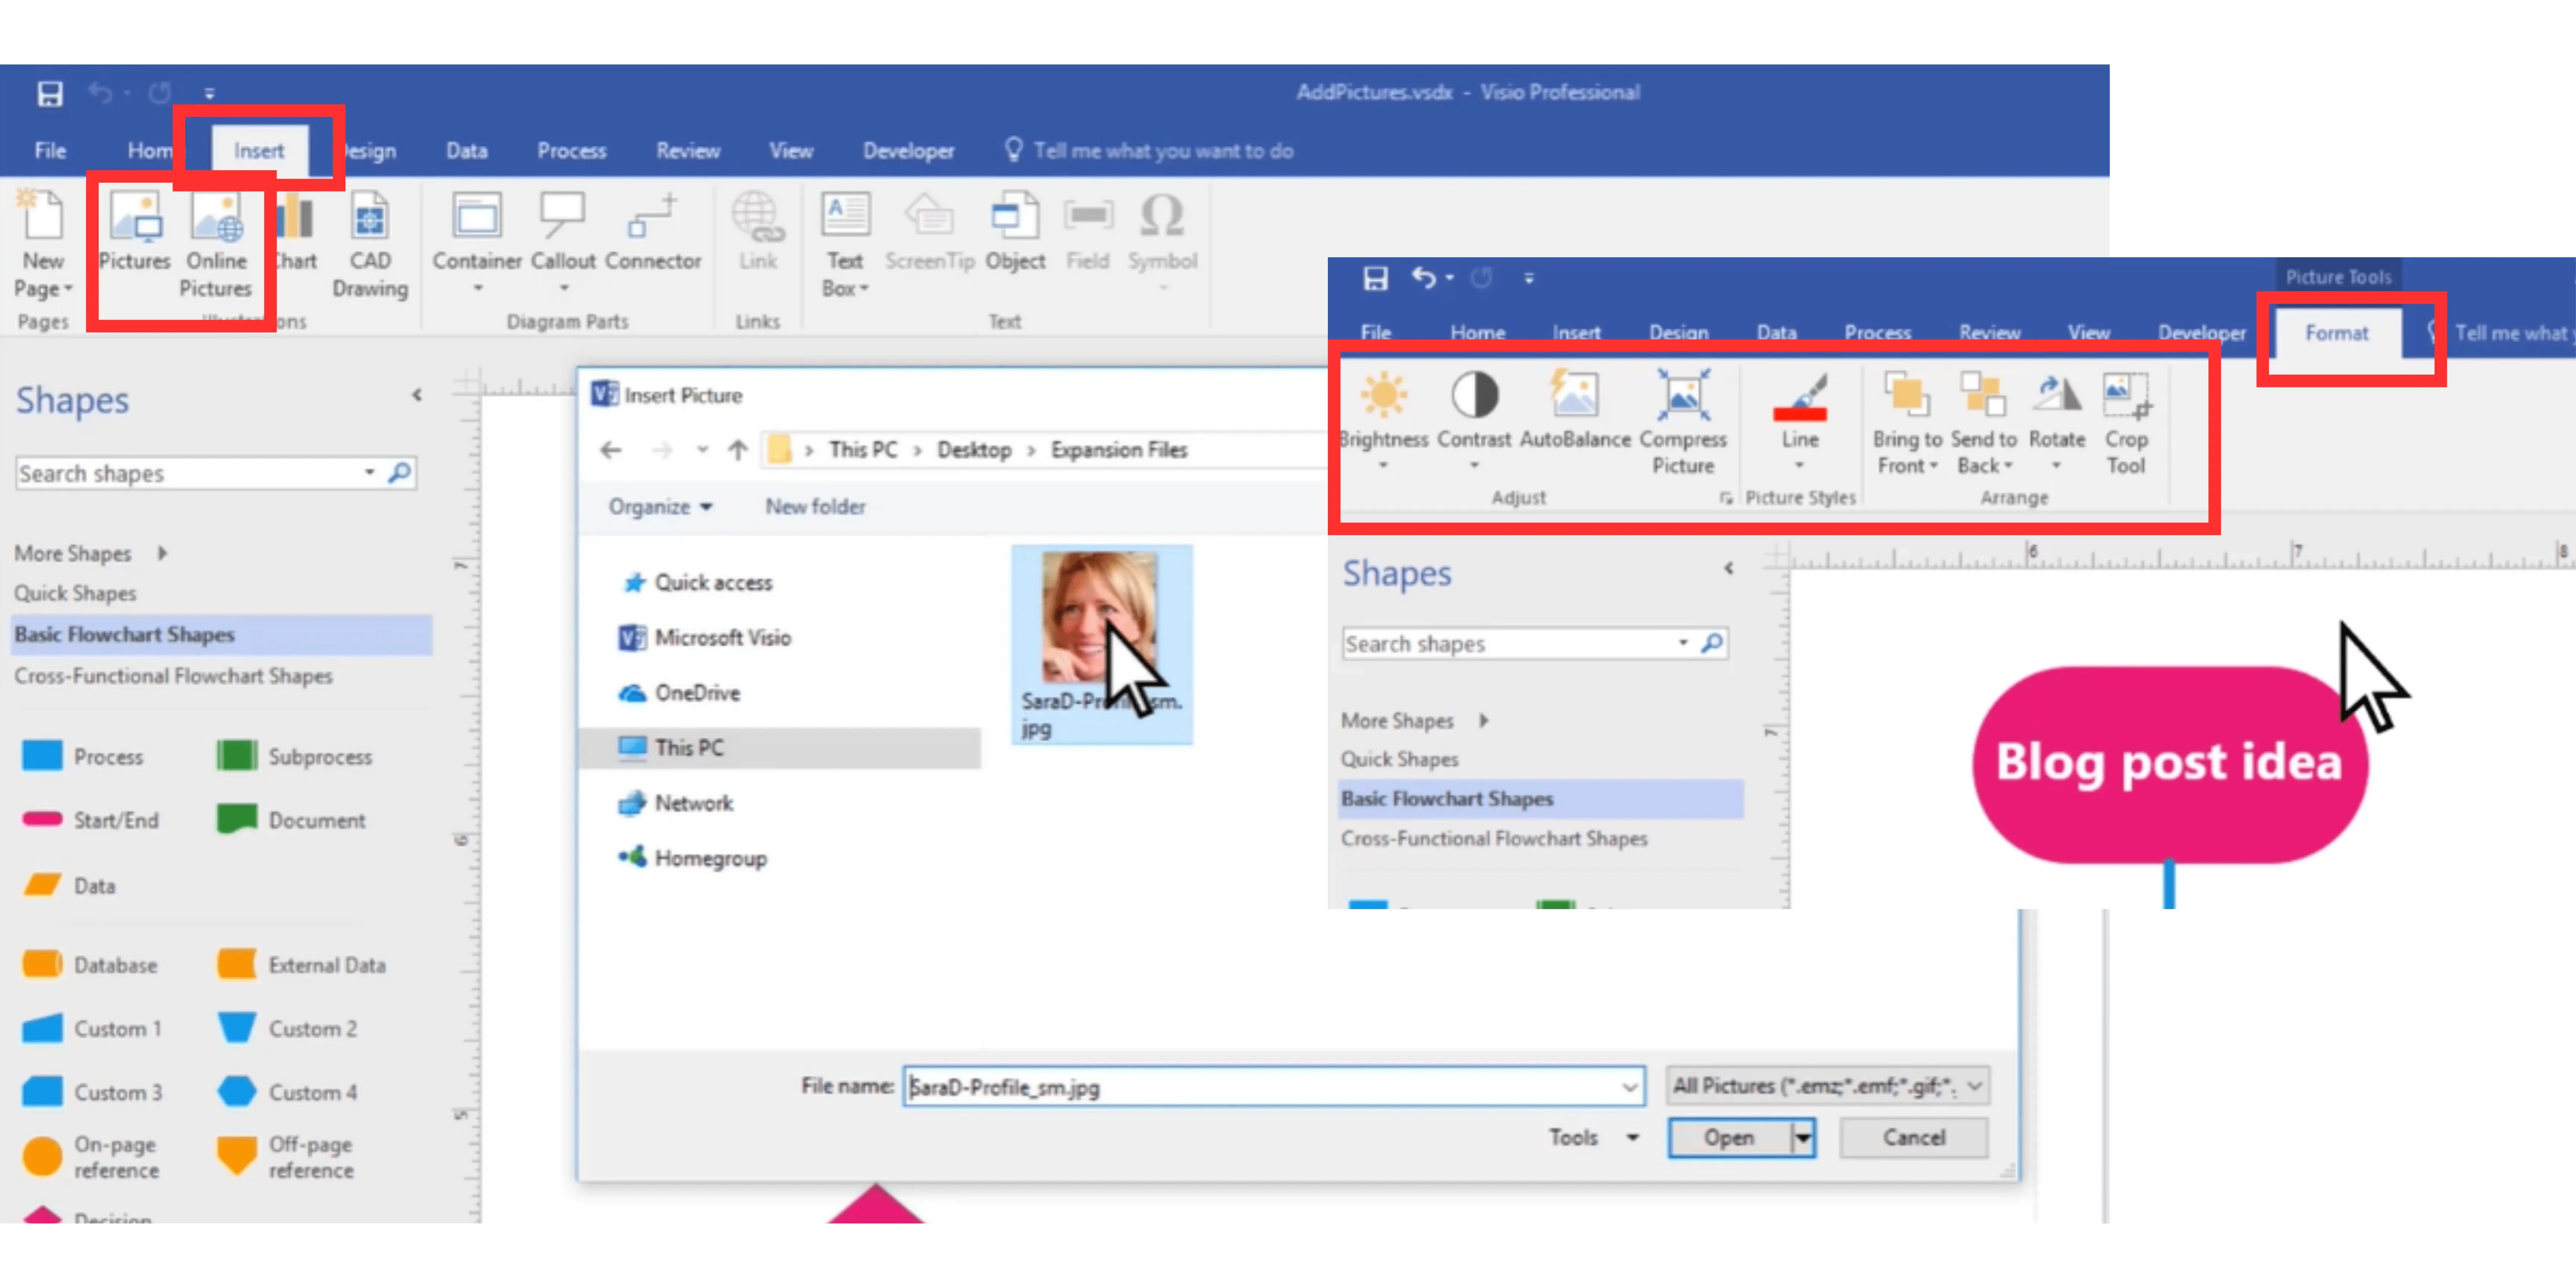
Task: Open the Line style dropdown in Picture Styles
Action: coord(1800,465)
